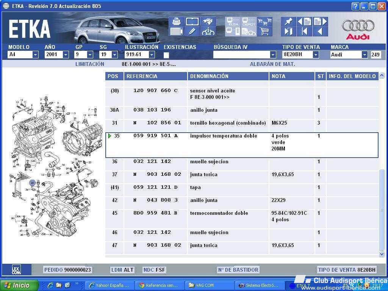Viewport: 388px width, 291px height.
Task: Click the Nº DE BASTIDOR status field
Action: 238,270
